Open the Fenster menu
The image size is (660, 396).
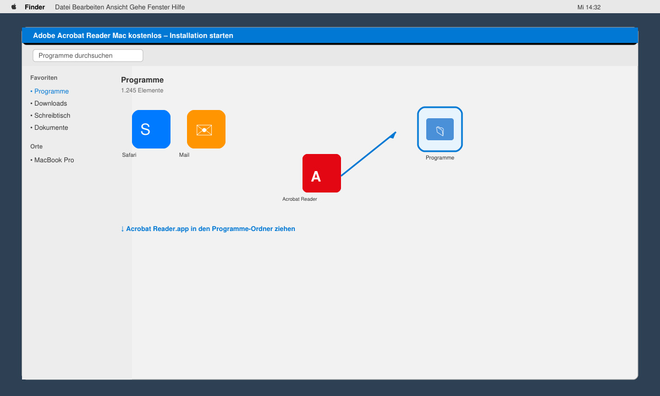pyautogui.click(x=158, y=7)
